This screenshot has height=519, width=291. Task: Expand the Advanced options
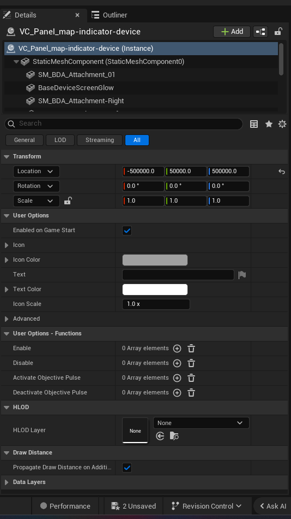point(7,319)
